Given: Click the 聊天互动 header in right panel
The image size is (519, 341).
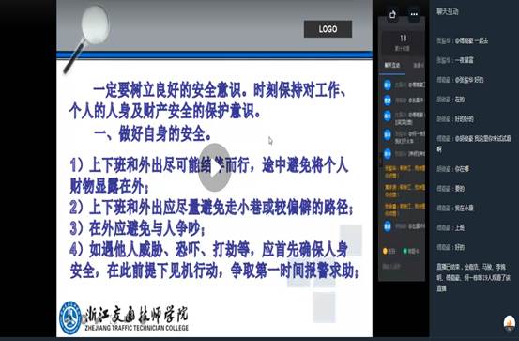Looking at the screenshot, I should pos(447,11).
